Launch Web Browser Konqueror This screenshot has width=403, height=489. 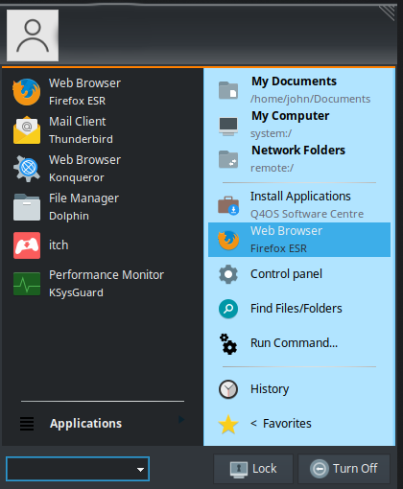(x=103, y=169)
